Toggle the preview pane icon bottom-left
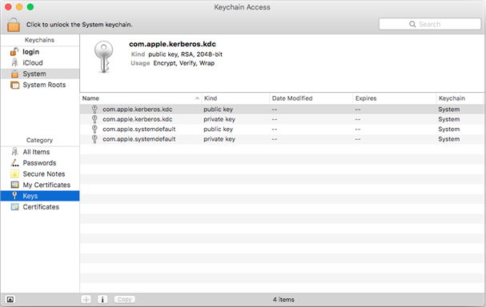The width and height of the screenshot is (486, 307). (x=10, y=299)
